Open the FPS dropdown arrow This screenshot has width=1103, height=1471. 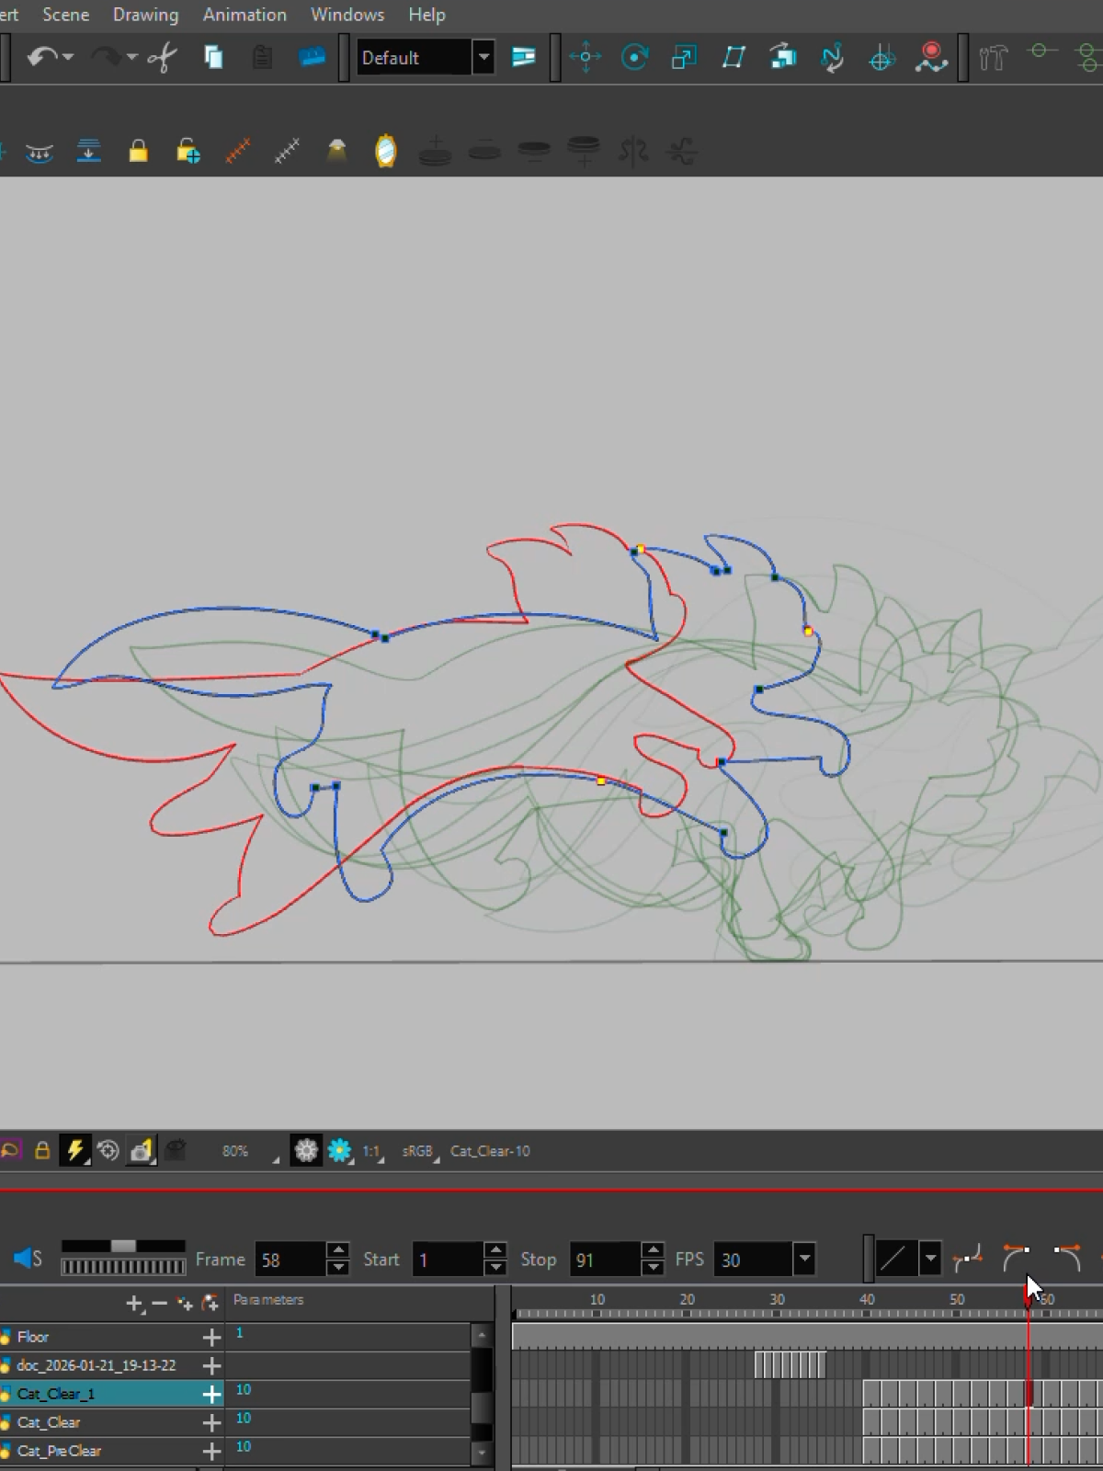tap(804, 1259)
